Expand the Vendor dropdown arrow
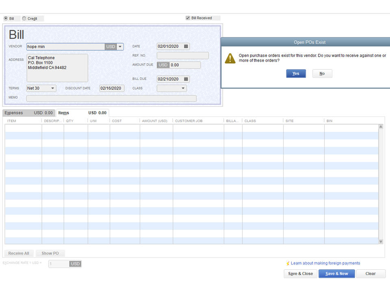The width and height of the screenshot is (390, 292). [120, 46]
